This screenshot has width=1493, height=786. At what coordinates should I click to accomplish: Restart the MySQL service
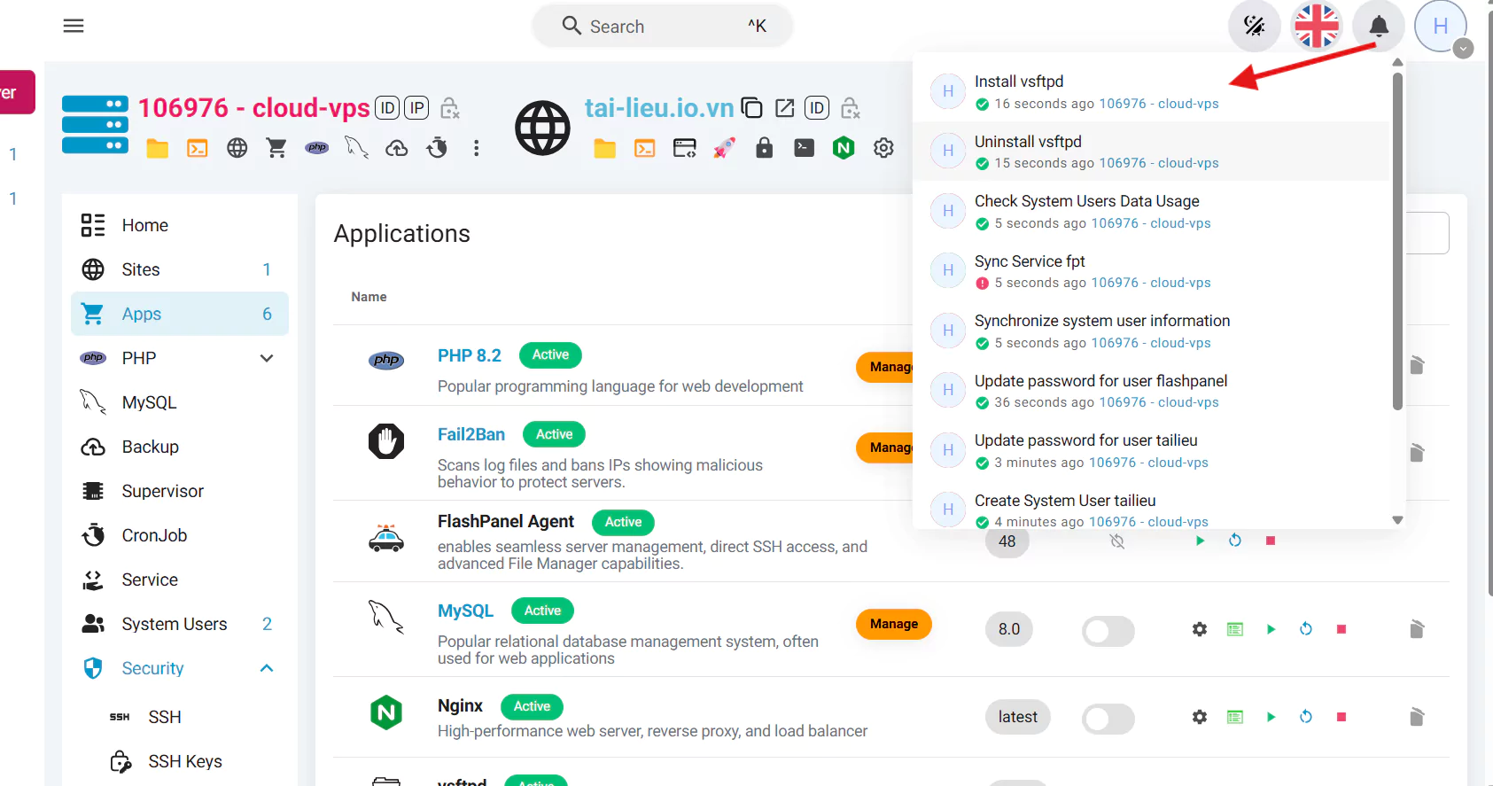(x=1305, y=629)
